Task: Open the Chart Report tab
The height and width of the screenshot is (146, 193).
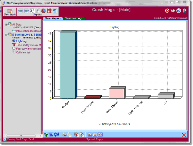Action: pyautogui.click(x=53, y=18)
